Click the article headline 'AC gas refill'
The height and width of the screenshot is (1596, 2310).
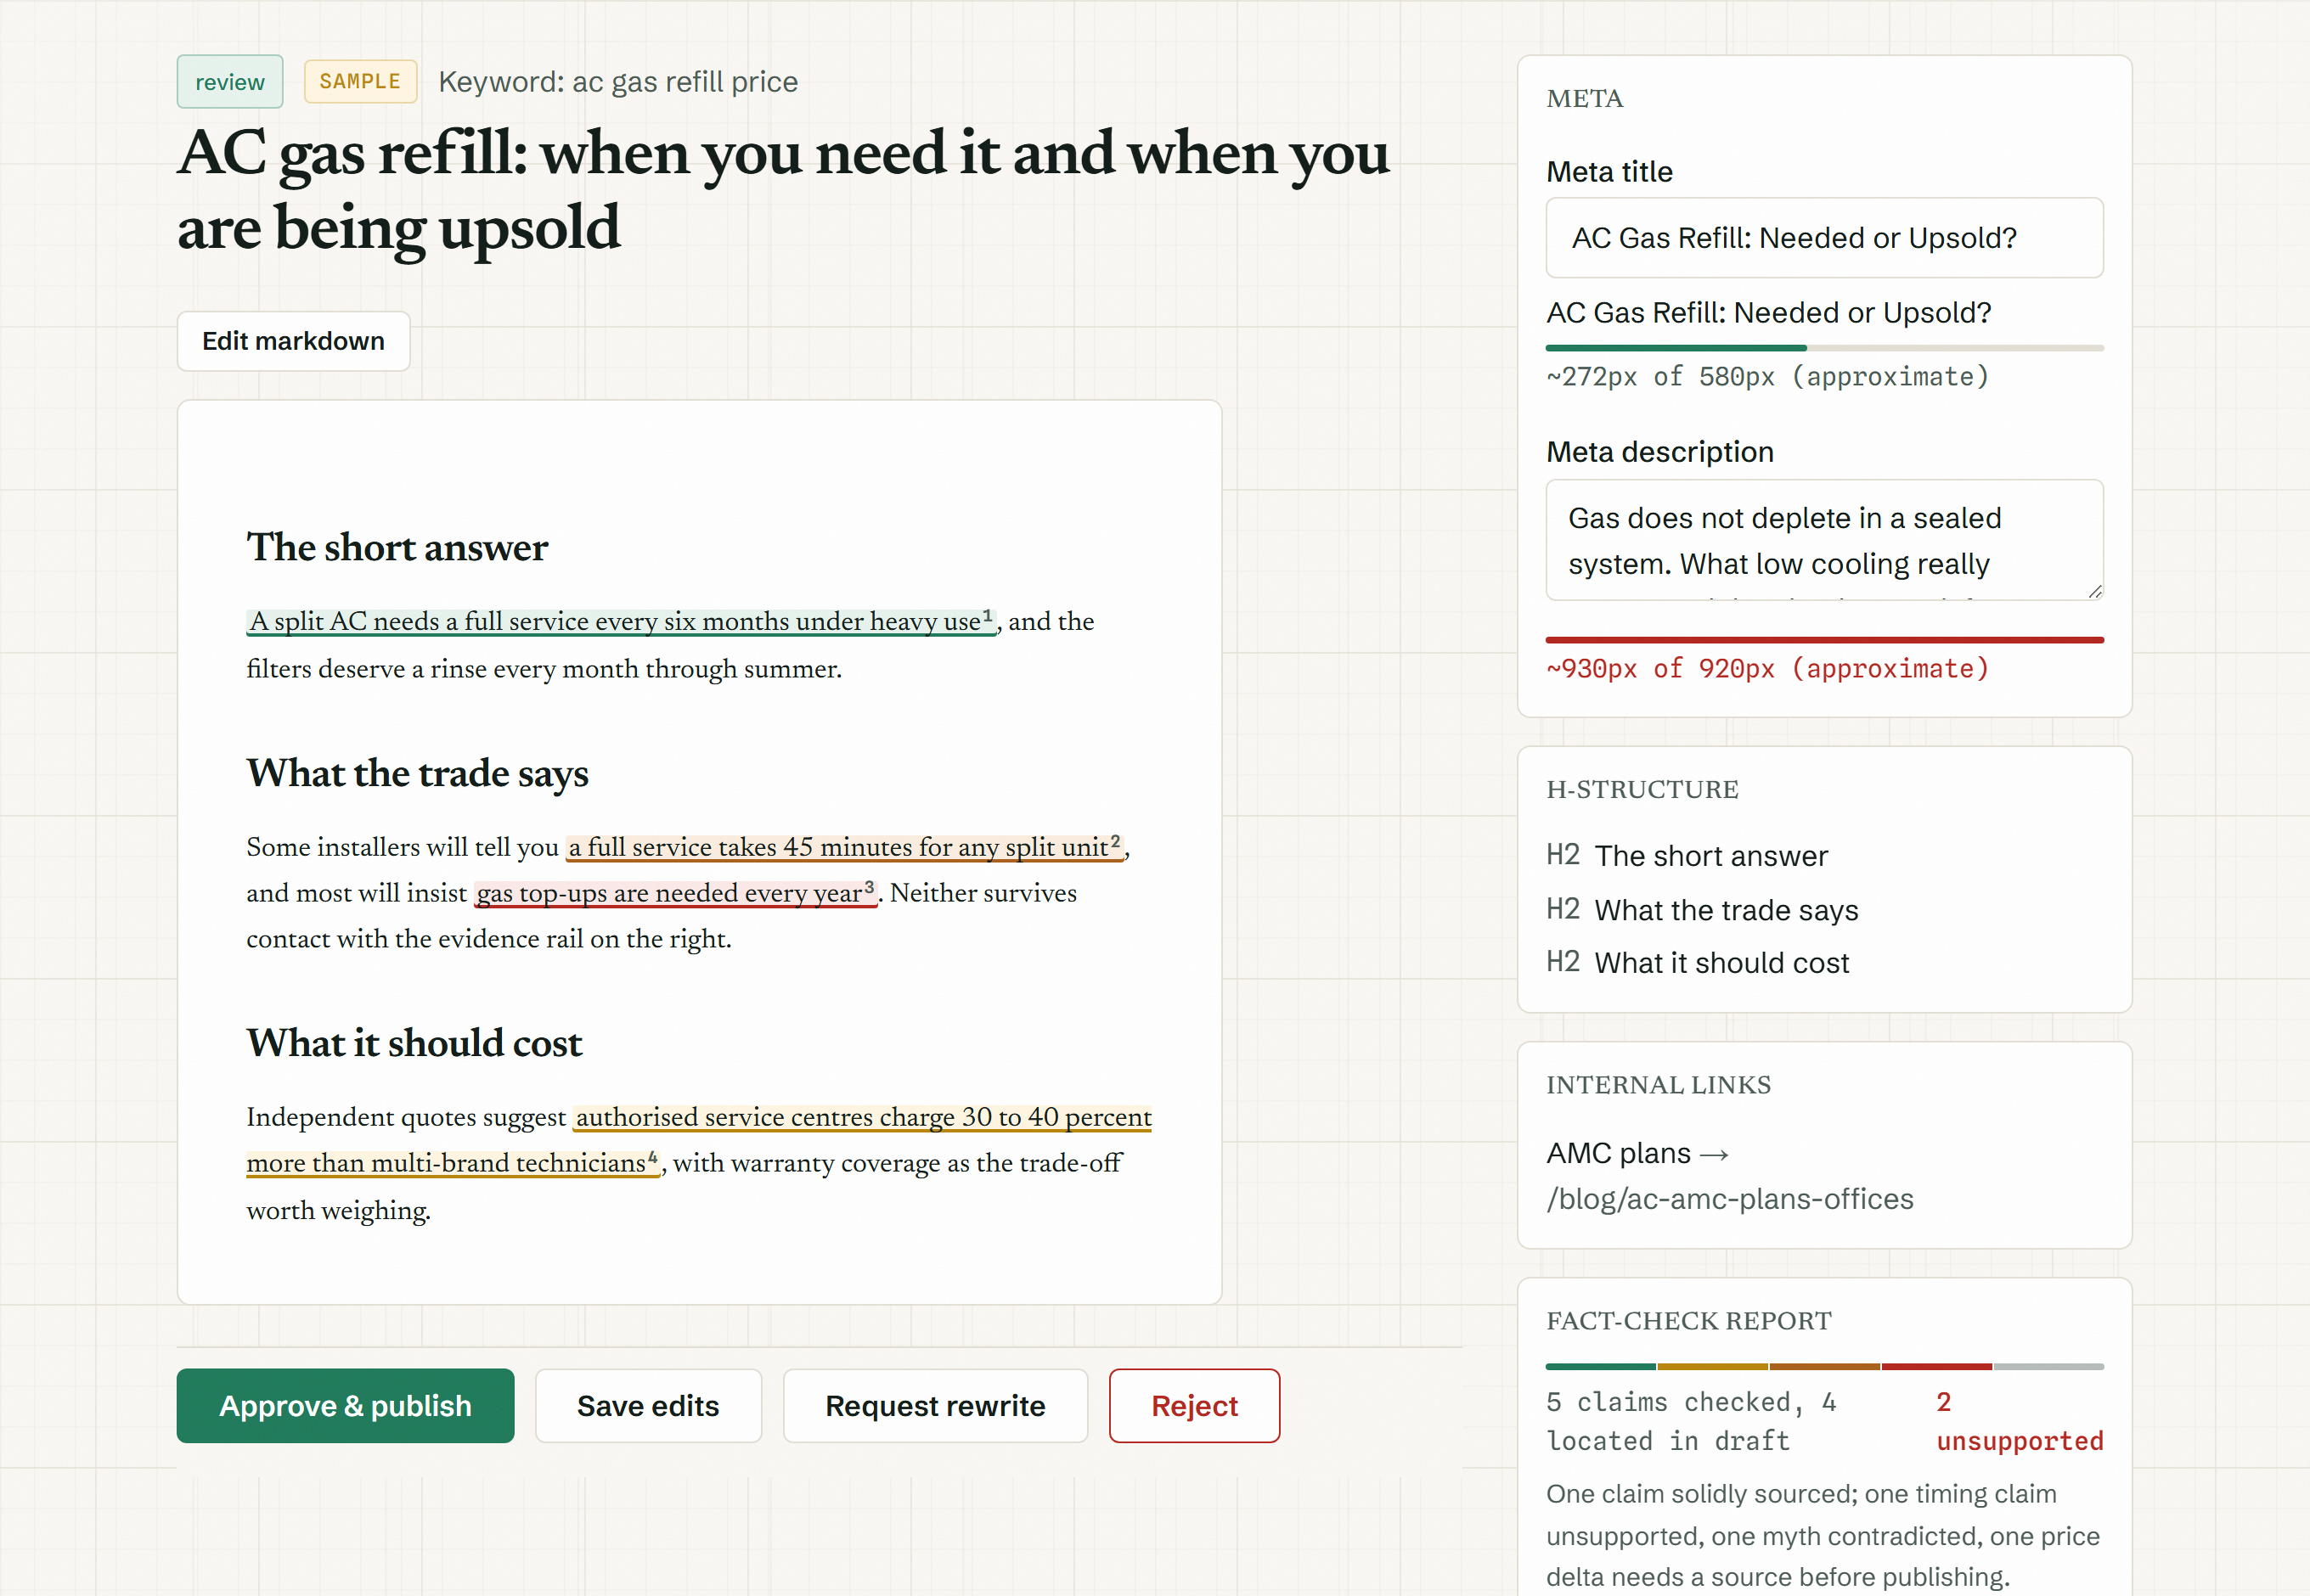[783, 190]
